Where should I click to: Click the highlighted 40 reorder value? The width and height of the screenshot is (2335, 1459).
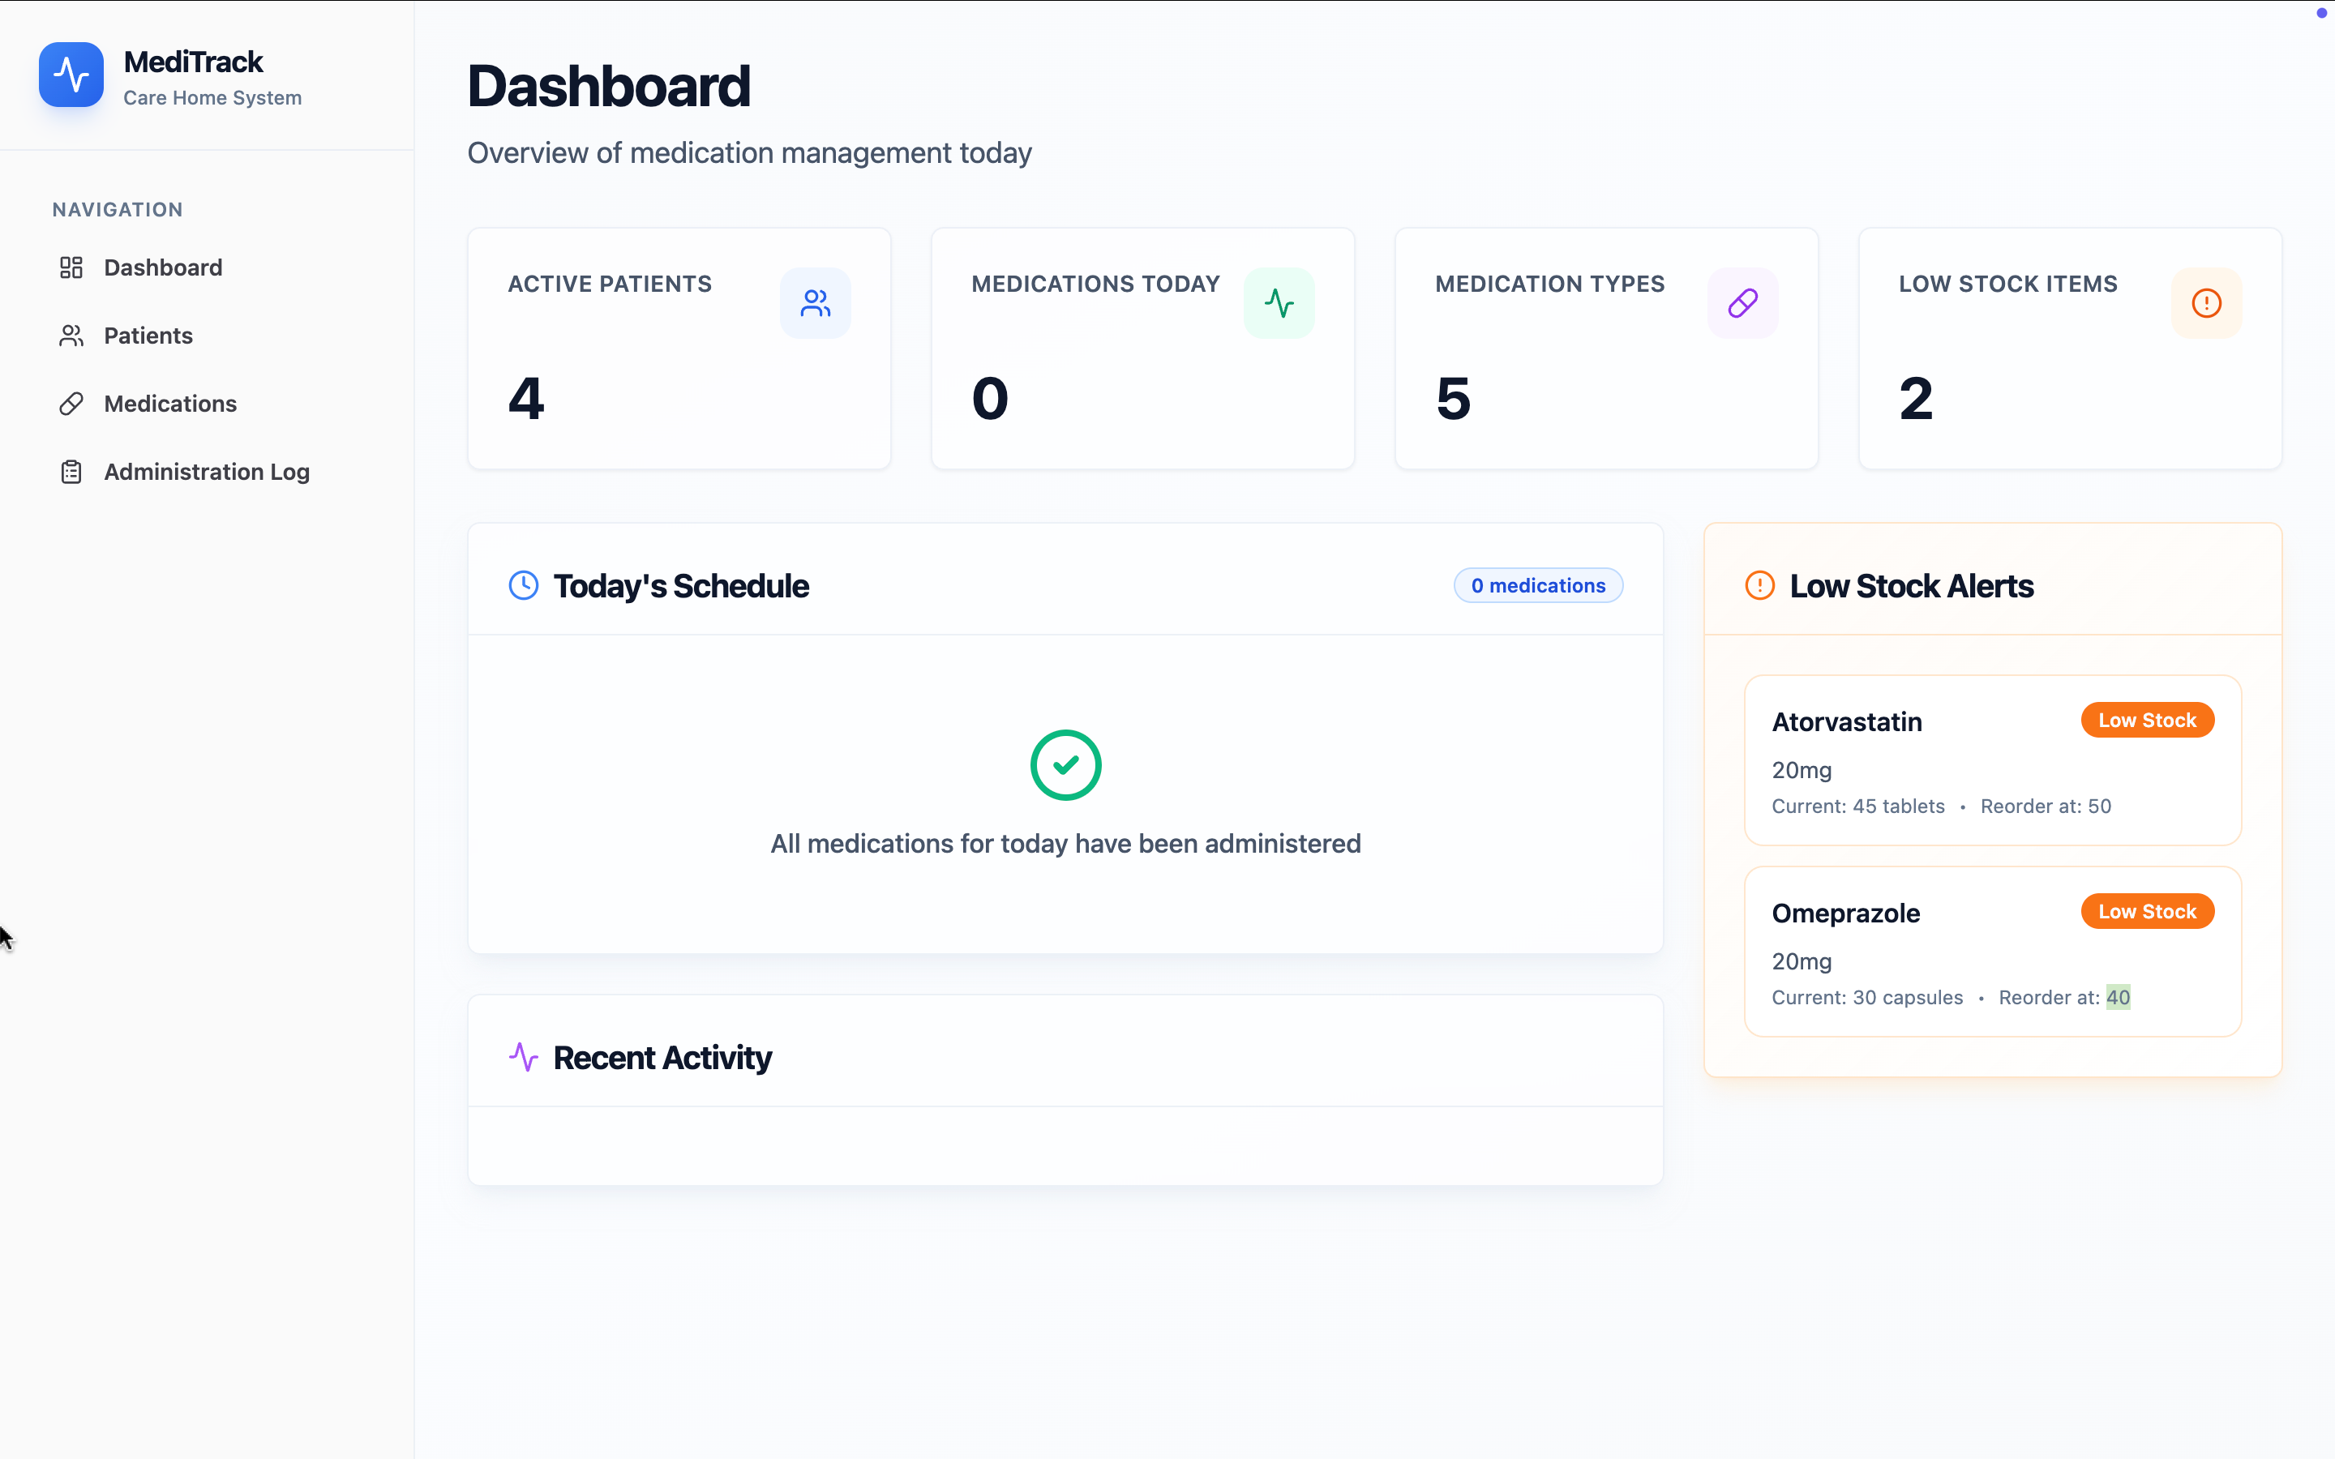click(2118, 997)
